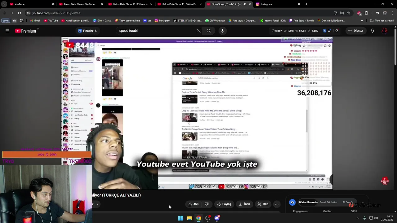Open the YouTube hamburger guide menu
Image resolution: width=397 pixels, height=223 pixels.
[x=7, y=31]
